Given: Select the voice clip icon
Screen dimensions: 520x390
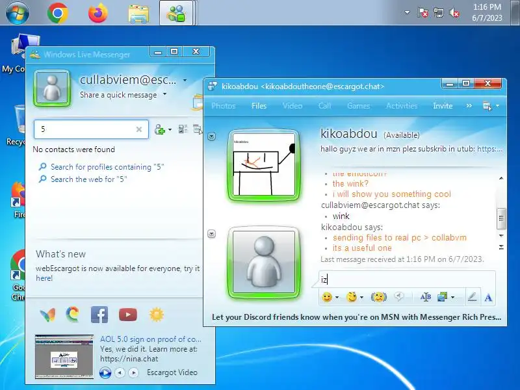Looking at the screenshot, I should point(399,296).
